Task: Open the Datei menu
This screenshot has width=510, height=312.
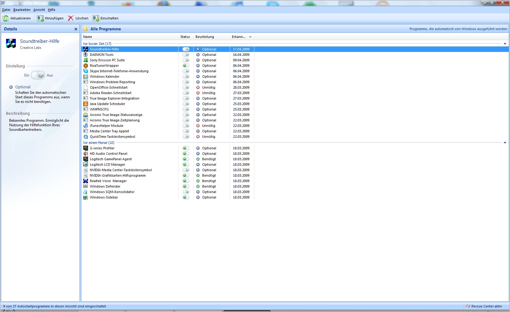Action: pos(6,10)
